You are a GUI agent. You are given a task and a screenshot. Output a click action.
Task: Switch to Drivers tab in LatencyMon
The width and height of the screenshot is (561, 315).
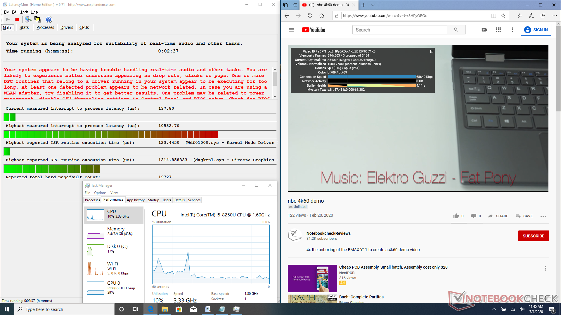tap(67, 27)
